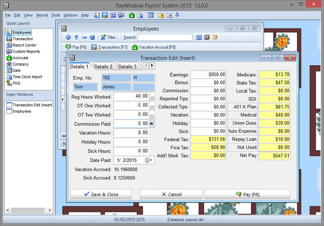This screenshot has width=324, height=226.
Task: Click the blue download arrow icon
Action: (x=177, y=15)
